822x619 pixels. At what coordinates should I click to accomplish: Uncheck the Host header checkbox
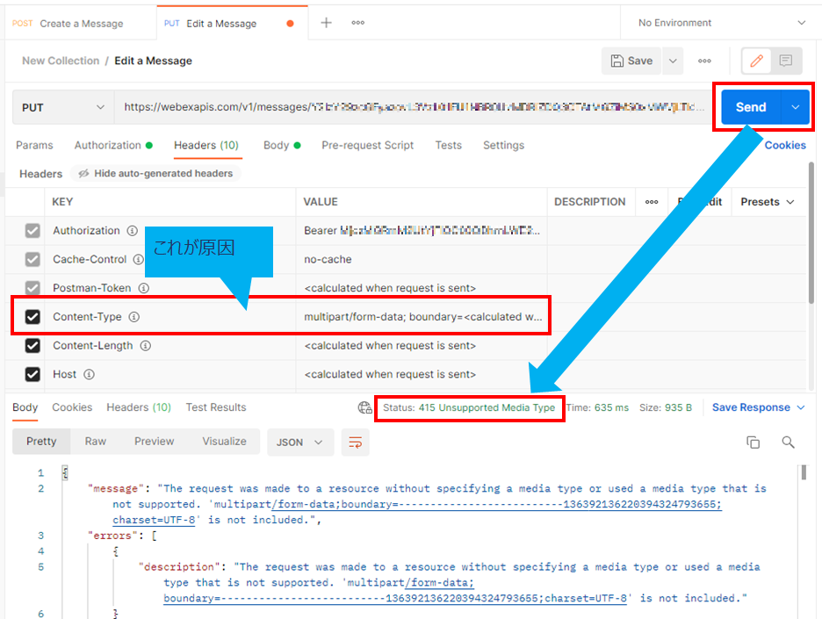coord(32,374)
